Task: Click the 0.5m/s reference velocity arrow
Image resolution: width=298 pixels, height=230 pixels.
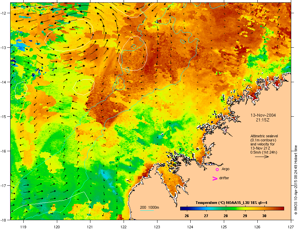Action: point(262,157)
